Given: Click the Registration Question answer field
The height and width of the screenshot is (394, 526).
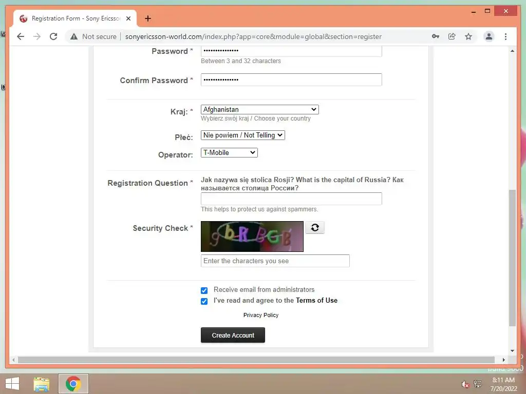Looking at the screenshot, I should click(x=291, y=199).
